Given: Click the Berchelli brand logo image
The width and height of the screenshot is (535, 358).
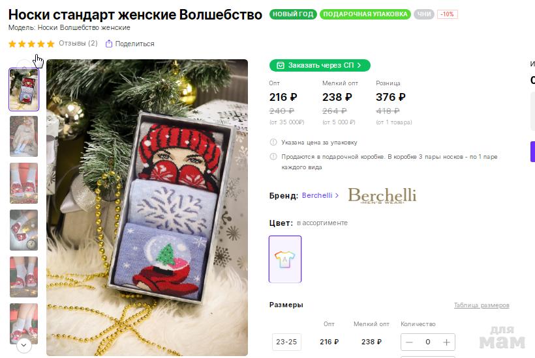Looking at the screenshot, I should coord(382,196).
